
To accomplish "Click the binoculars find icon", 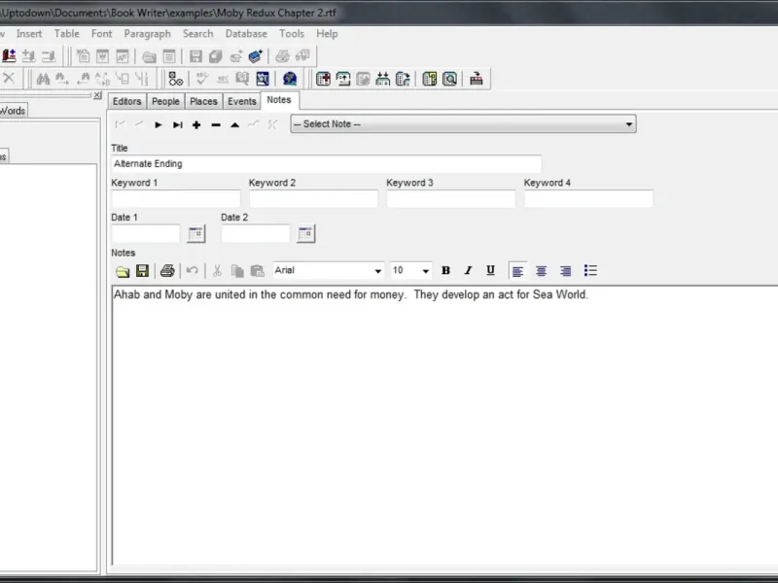I will coord(43,79).
